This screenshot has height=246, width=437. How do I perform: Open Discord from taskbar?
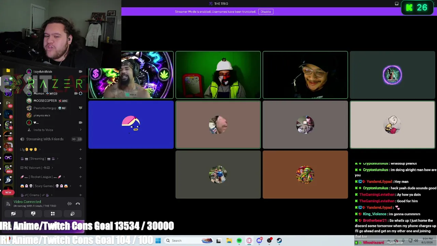[259, 241]
